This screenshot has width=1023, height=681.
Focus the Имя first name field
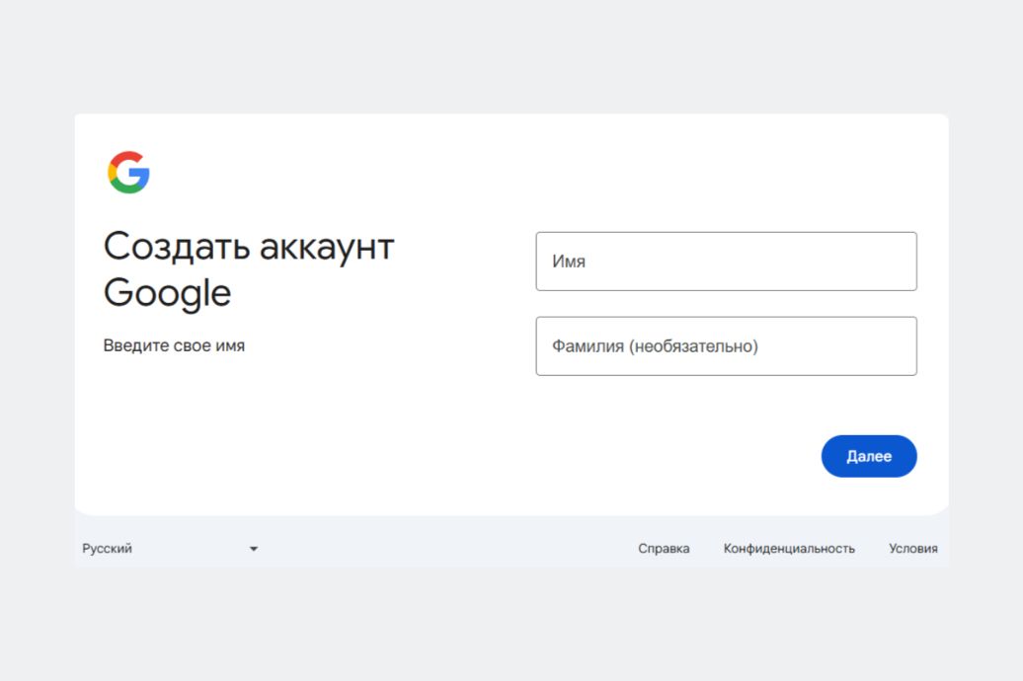coord(726,262)
